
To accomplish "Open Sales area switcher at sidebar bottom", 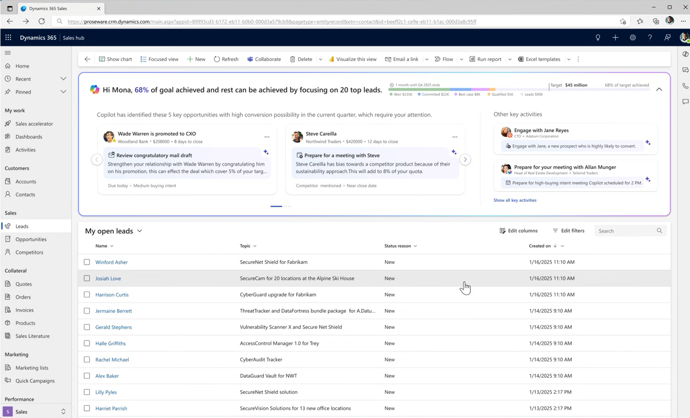I will click(63, 412).
